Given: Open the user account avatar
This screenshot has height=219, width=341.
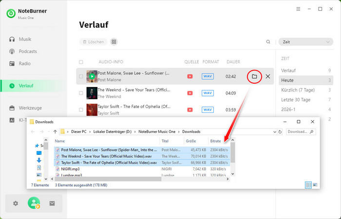Looking at the screenshot, I should (34, 203).
